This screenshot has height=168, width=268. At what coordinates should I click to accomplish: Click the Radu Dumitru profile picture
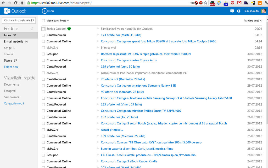263,11
